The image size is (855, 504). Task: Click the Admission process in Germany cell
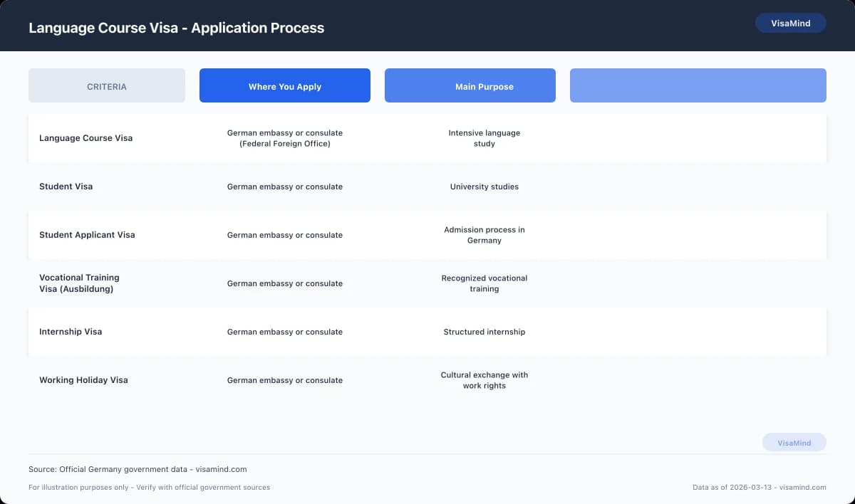point(484,235)
